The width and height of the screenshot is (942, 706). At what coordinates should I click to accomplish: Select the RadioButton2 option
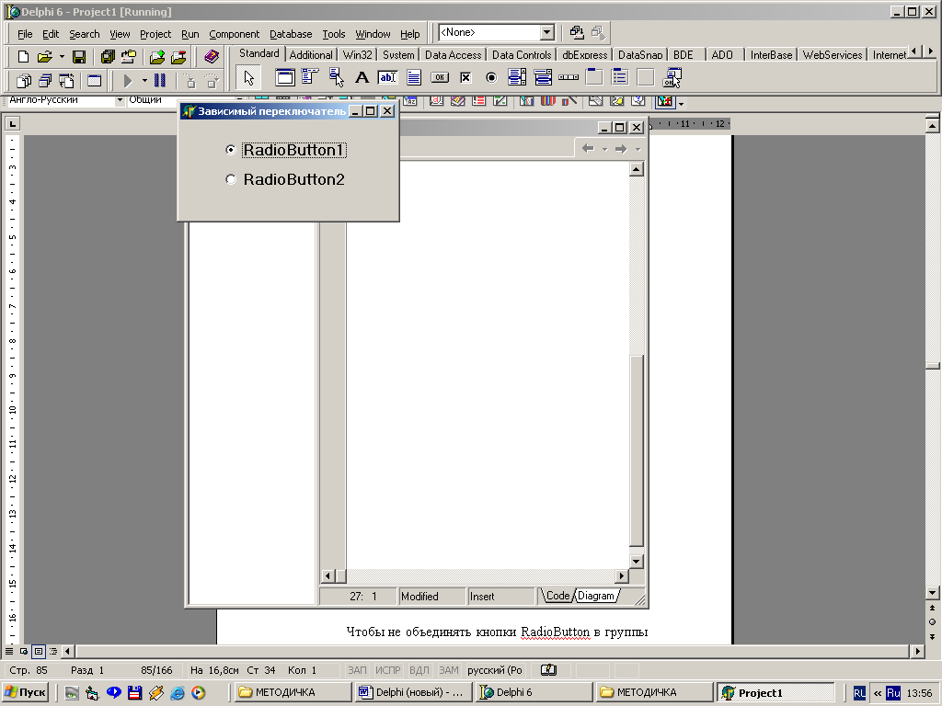point(231,180)
